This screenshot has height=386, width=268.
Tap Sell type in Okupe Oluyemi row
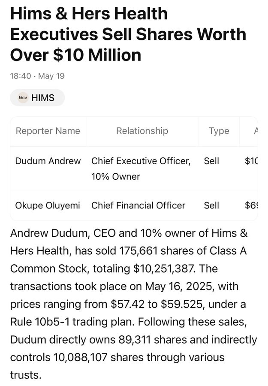[x=211, y=205]
